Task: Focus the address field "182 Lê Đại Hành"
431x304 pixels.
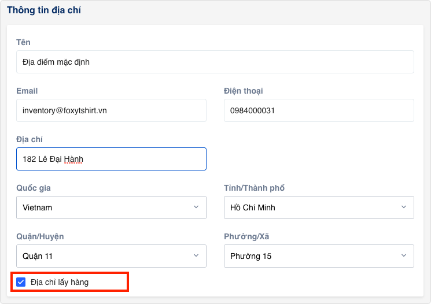Action: pyautogui.click(x=111, y=159)
